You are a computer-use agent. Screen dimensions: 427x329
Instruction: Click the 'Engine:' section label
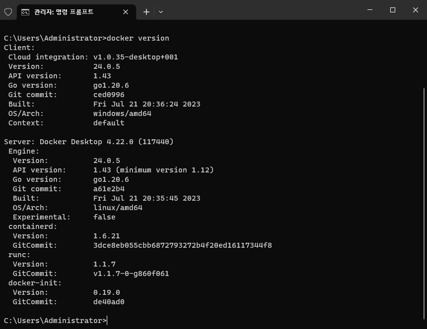click(x=24, y=151)
